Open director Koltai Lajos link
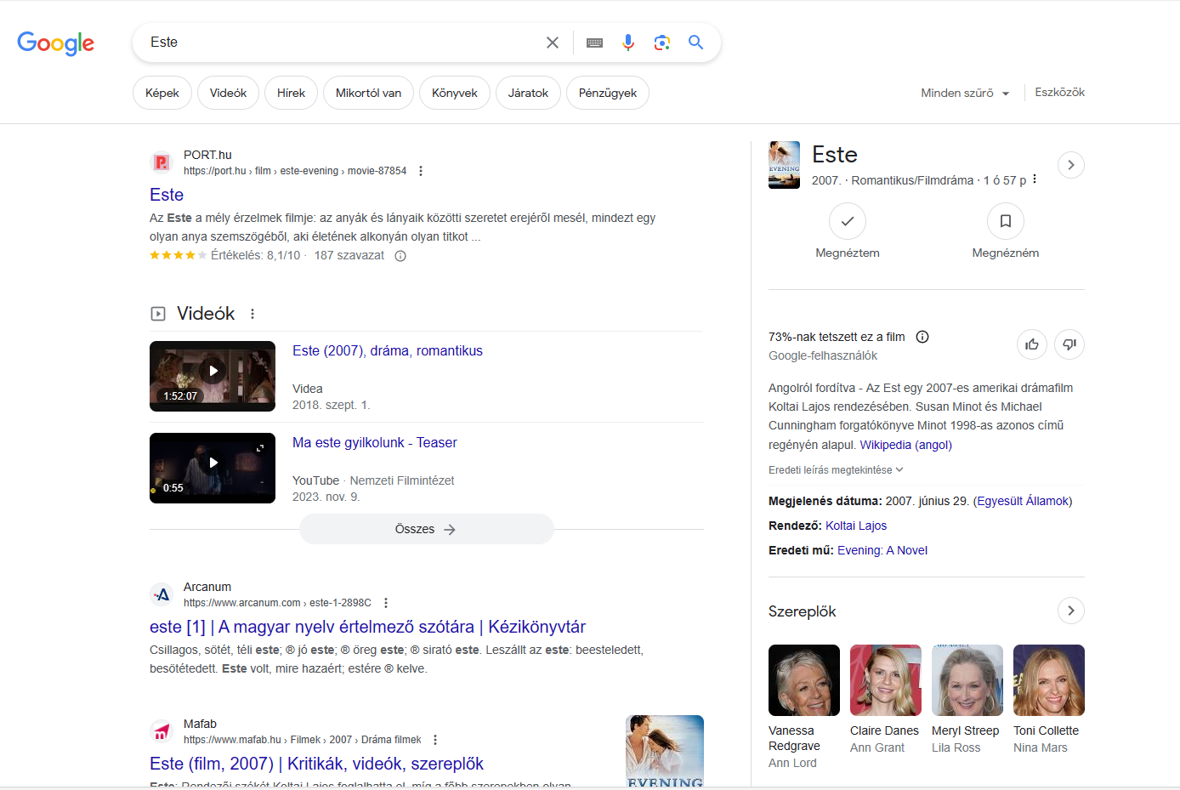Image resolution: width=1180 pixels, height=790 pixels. (856, 526)
